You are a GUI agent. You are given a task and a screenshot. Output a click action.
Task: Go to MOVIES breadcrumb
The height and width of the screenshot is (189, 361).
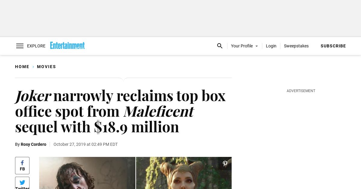(x=46, y=67)
